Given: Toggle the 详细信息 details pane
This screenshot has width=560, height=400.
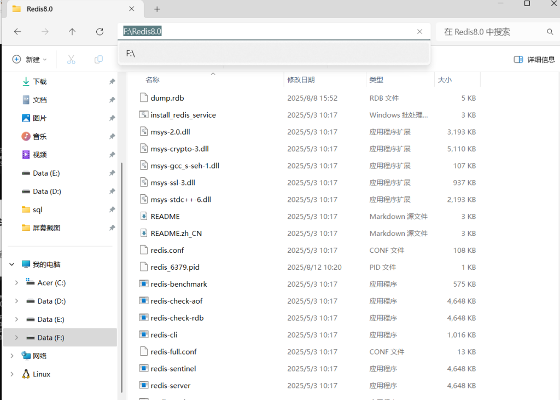Looking at the screenshot, I should coord(534,60).
